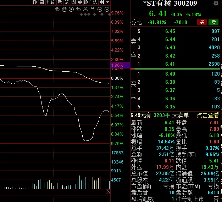Click the 盘后额 value 6410
This screenshot has width=222, height=202.
pos(213,192)
